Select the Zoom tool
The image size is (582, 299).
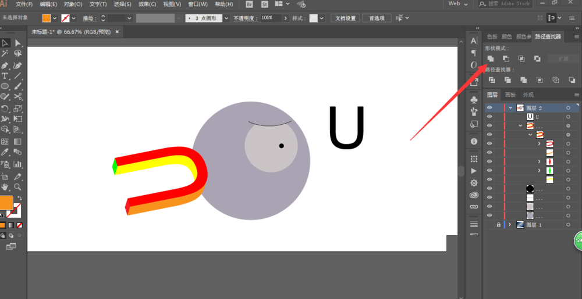[17, 187]
